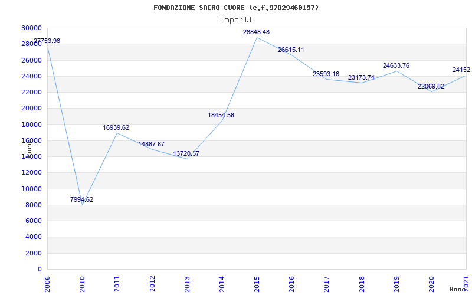Click x-axis year 2018
The image size is (472, 295).
(362, 284)
